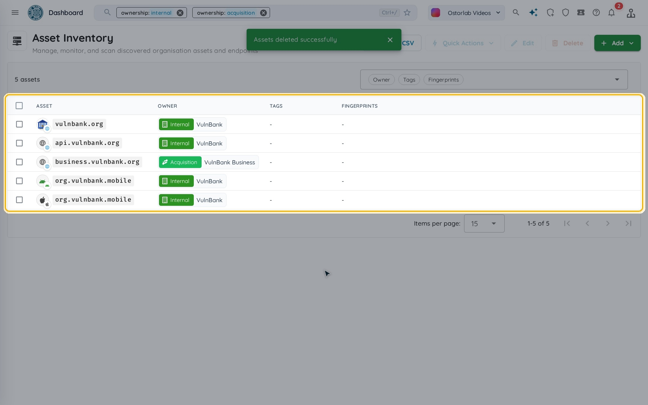This screenshot has height=405, width=648.
Task: Check the vulnbank.org row checkbox
Action: (19, 124)
